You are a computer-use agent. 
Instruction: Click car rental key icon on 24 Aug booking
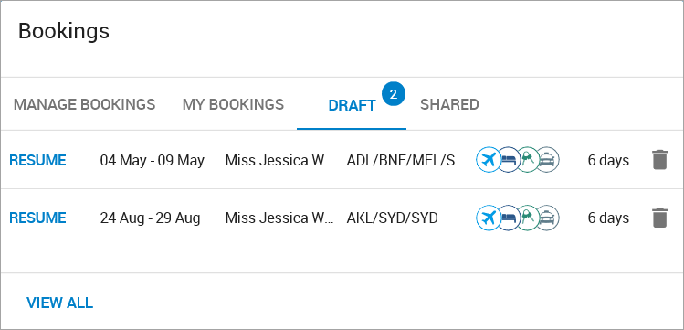[x=528, y=218]
